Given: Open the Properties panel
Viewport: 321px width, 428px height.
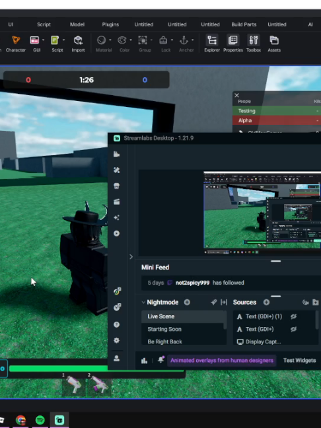Looking at the screenshot, I should point(233,44).
